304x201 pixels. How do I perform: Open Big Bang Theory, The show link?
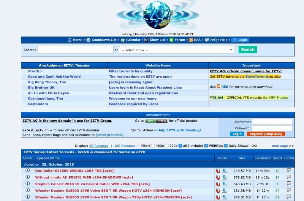pos(47,82)
